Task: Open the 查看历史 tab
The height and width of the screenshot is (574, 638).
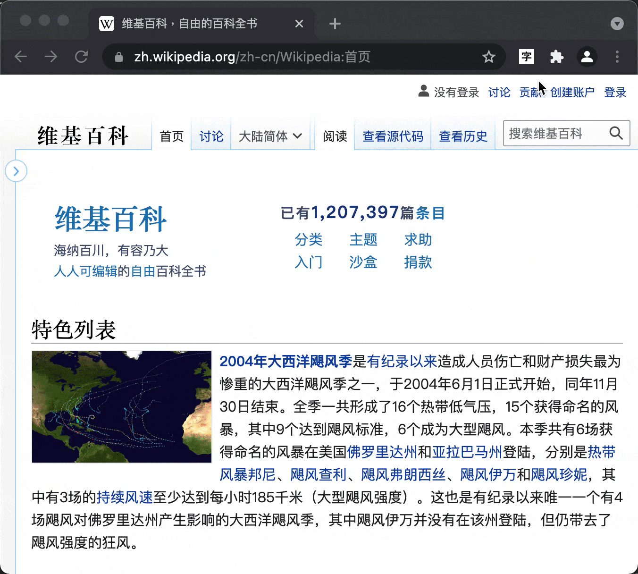Action: [463, 136]
